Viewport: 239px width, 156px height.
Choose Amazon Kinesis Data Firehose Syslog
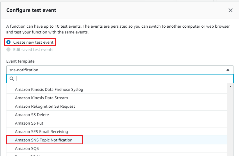(x=49, y=89)
